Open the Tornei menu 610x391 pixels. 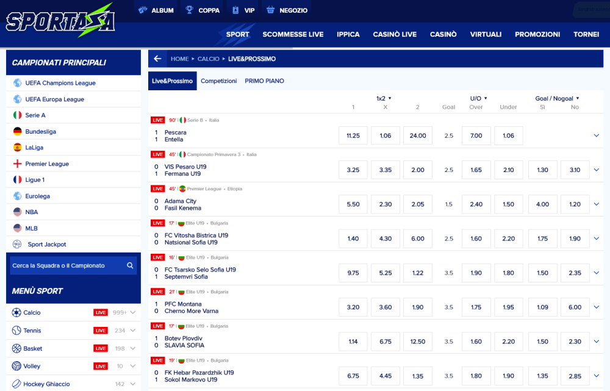(x=586, y=34)
